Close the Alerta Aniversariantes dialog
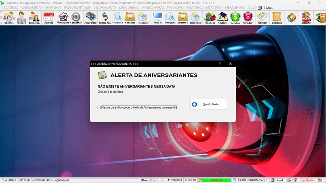 [x=230, y=64]
